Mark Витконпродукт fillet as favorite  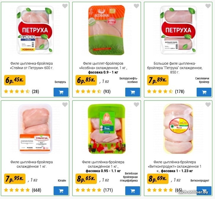(208, 105)
